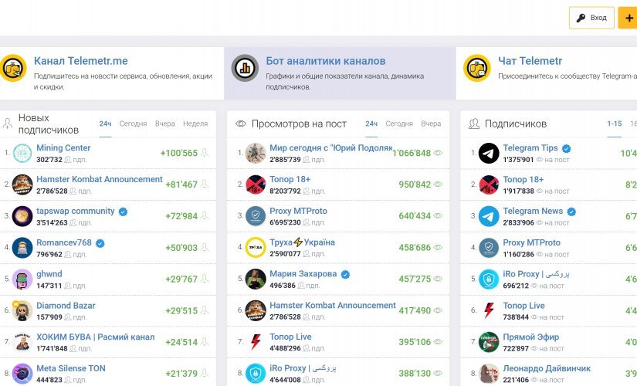
Task: Open the Канал Telemetr.me link
Action: coord(81,61)
